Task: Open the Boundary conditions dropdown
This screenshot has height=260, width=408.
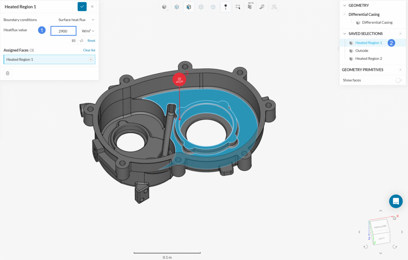Action: [x=76, y=20]
